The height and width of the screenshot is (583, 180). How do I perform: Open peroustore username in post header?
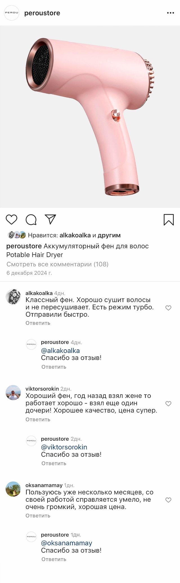click(x=42, y=13)
